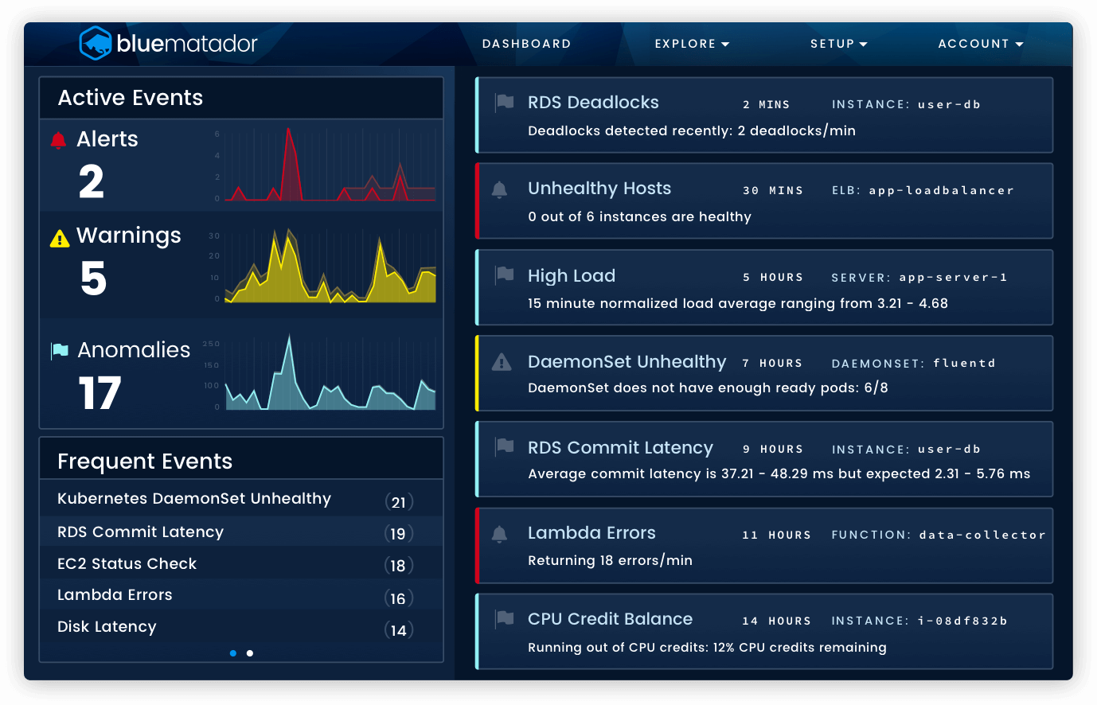The height and width of the screenshot is (705, 1097).
Task: Click the yellow warning triangle beside Warnings
Action: pos(60,238)
